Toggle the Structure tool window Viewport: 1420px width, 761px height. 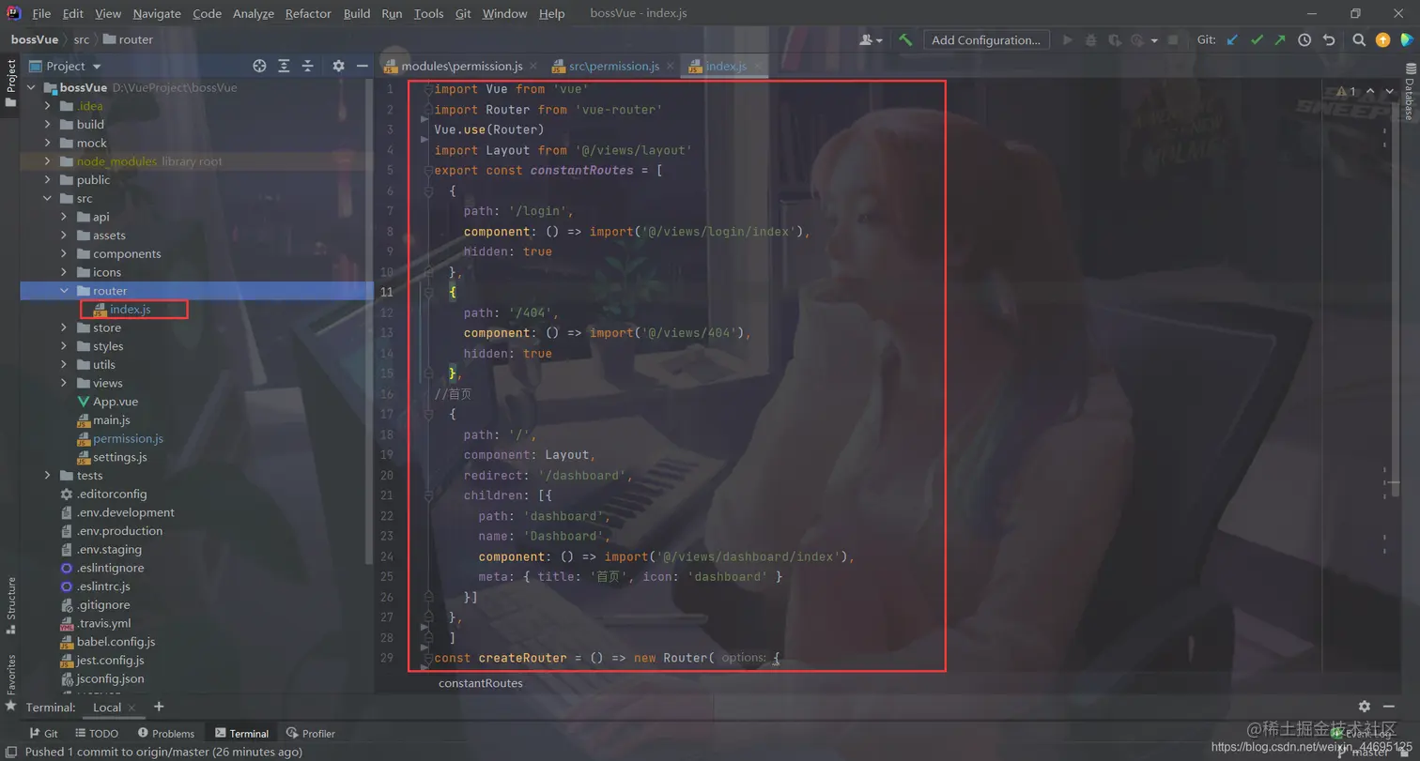pyautogui.click(x=11, y=604)
